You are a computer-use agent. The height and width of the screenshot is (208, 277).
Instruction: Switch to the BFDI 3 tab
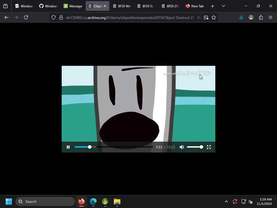146,6
